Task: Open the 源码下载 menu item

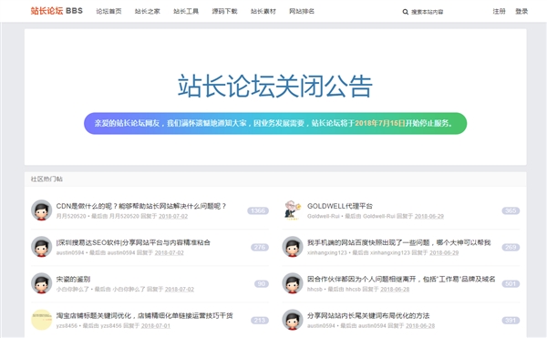Action: [x=224, y=11]
